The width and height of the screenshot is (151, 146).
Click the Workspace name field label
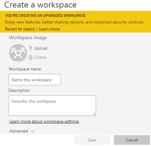(25, 69)
